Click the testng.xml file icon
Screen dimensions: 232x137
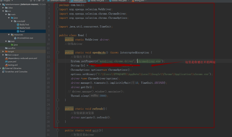pyautogui.click(x=6, y=65)
